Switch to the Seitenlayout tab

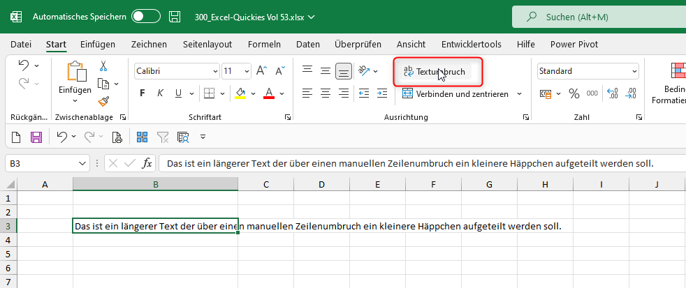207,44
